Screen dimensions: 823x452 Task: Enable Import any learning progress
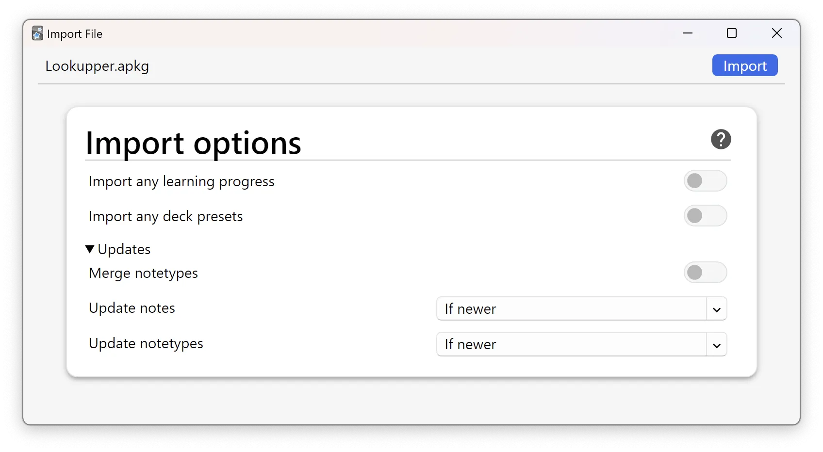point(706,181)
